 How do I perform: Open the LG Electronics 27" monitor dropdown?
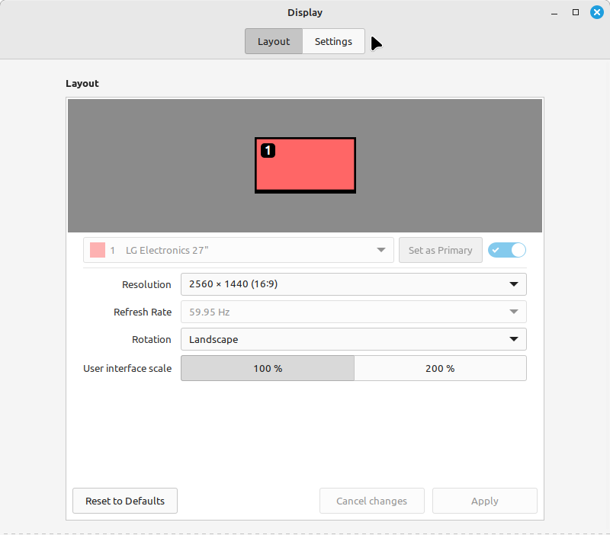pos(239,250)
